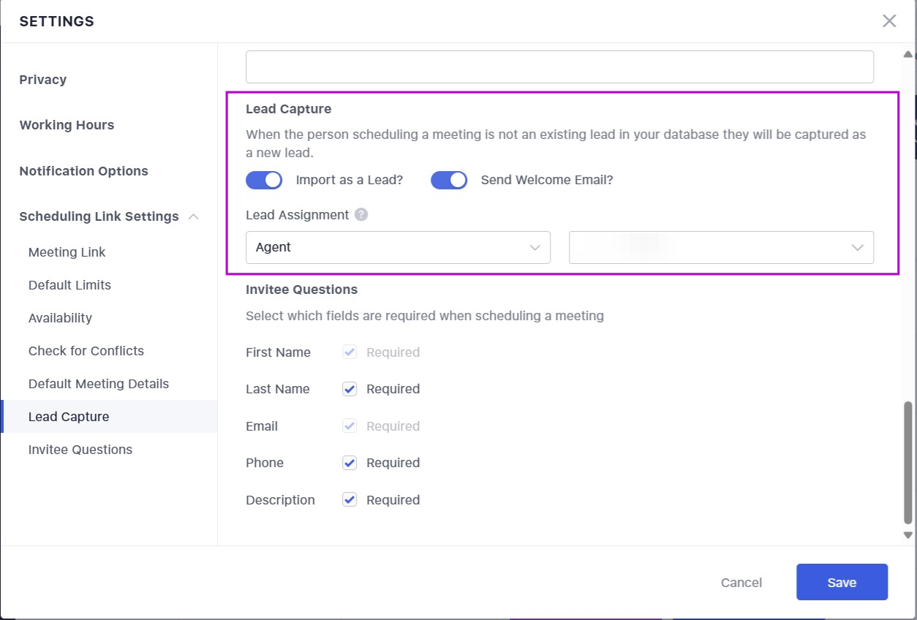
Task: Click the scroll up arrow on scrollbar
Action: 908,54
